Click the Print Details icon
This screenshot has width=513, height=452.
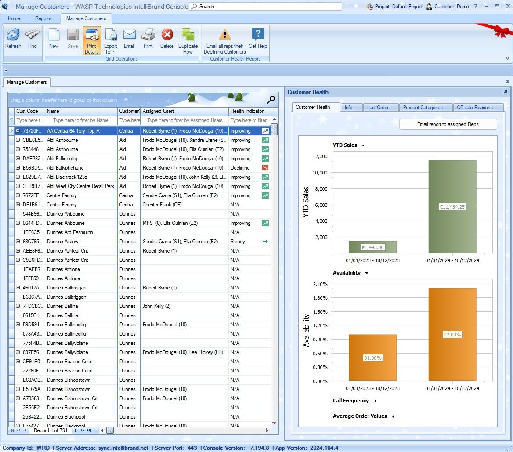(92, 40)
